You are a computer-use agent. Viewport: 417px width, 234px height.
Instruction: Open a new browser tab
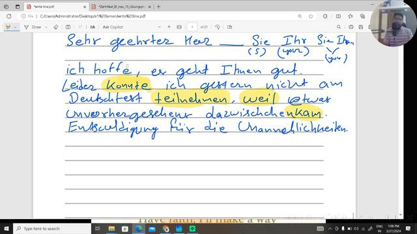click(x=159, y=6)
